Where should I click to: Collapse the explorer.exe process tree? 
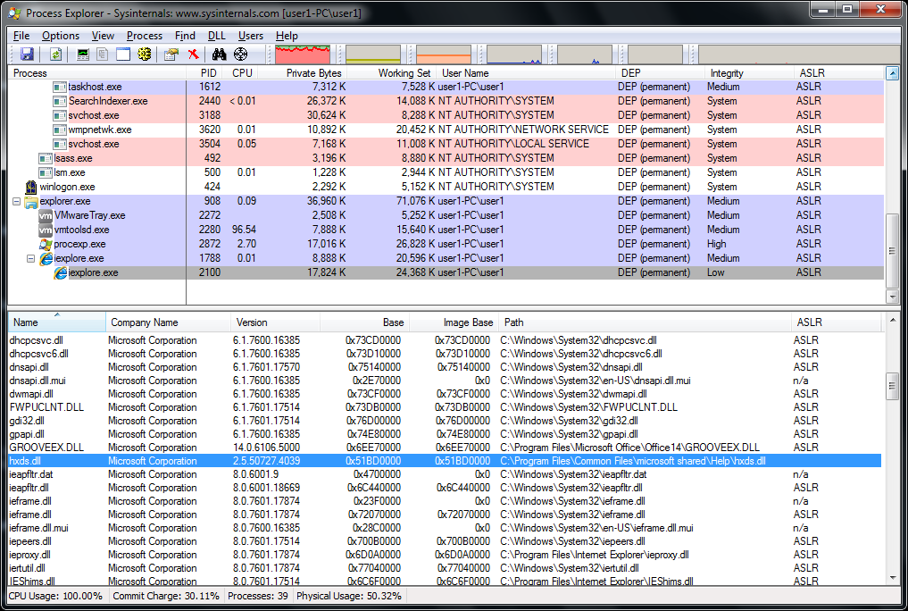pos(16,202)
